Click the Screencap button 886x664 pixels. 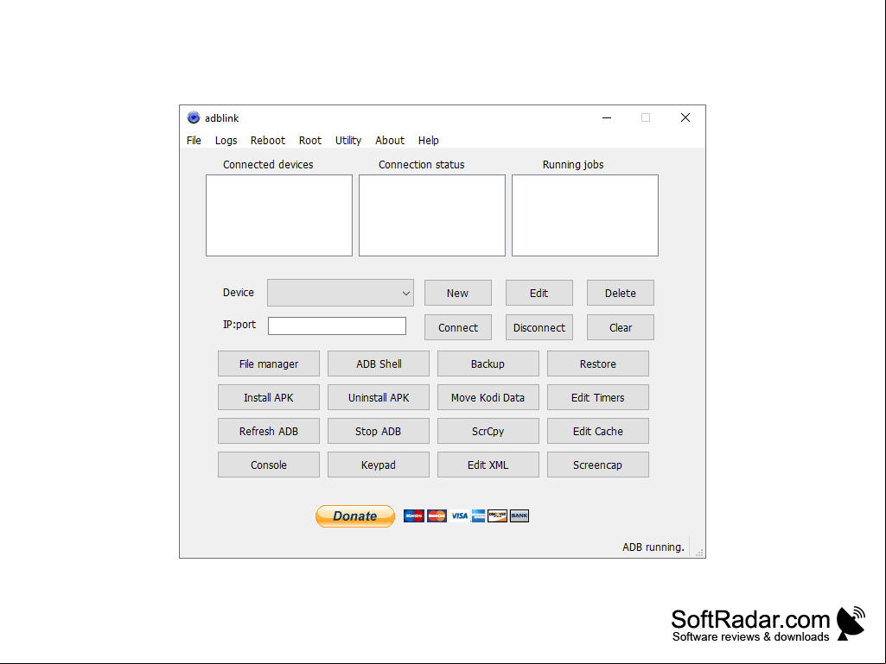pos(598,465)
